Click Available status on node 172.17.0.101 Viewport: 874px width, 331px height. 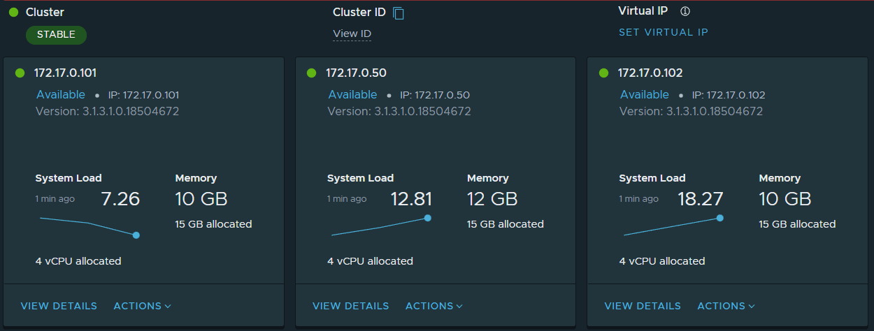[x=61, y=94]
